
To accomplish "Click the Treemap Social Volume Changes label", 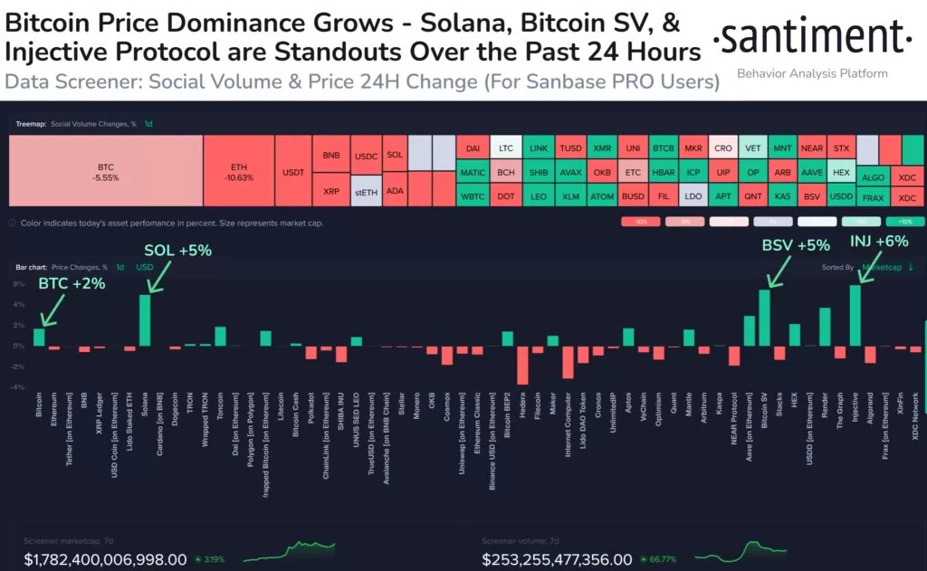I will pos(93,124).
